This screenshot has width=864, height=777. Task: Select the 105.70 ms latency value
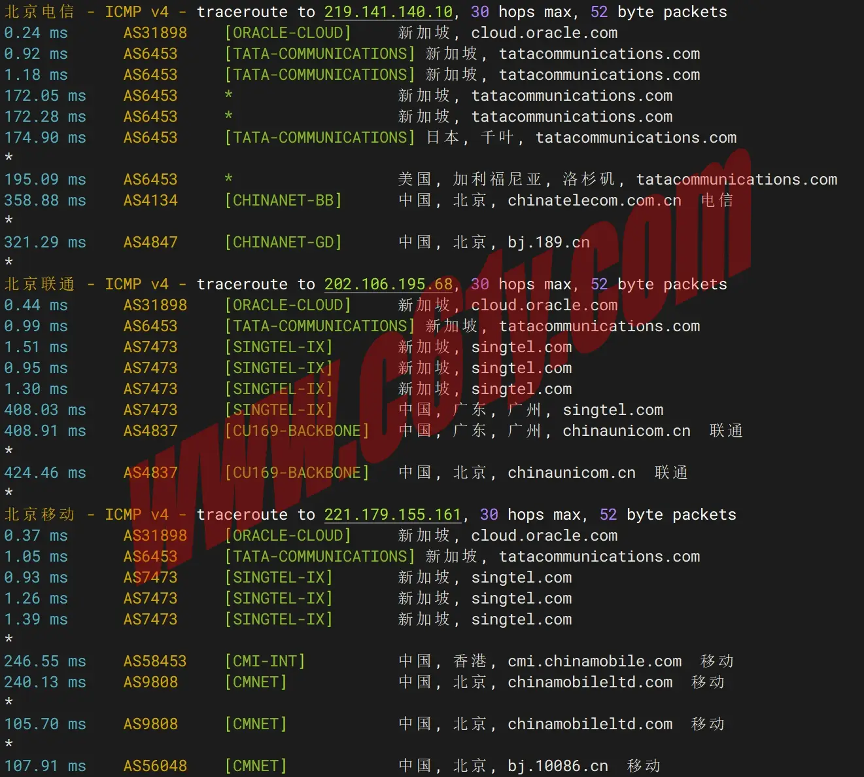[45, 724]
